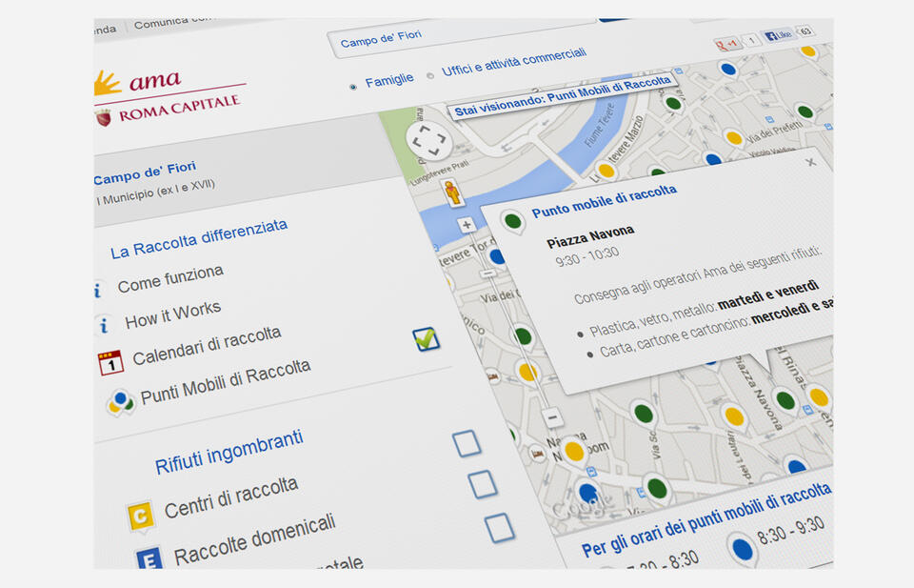The image size is (914, 588).
Task: Pick the Street View pegman icon
Action: click(453, 193)
